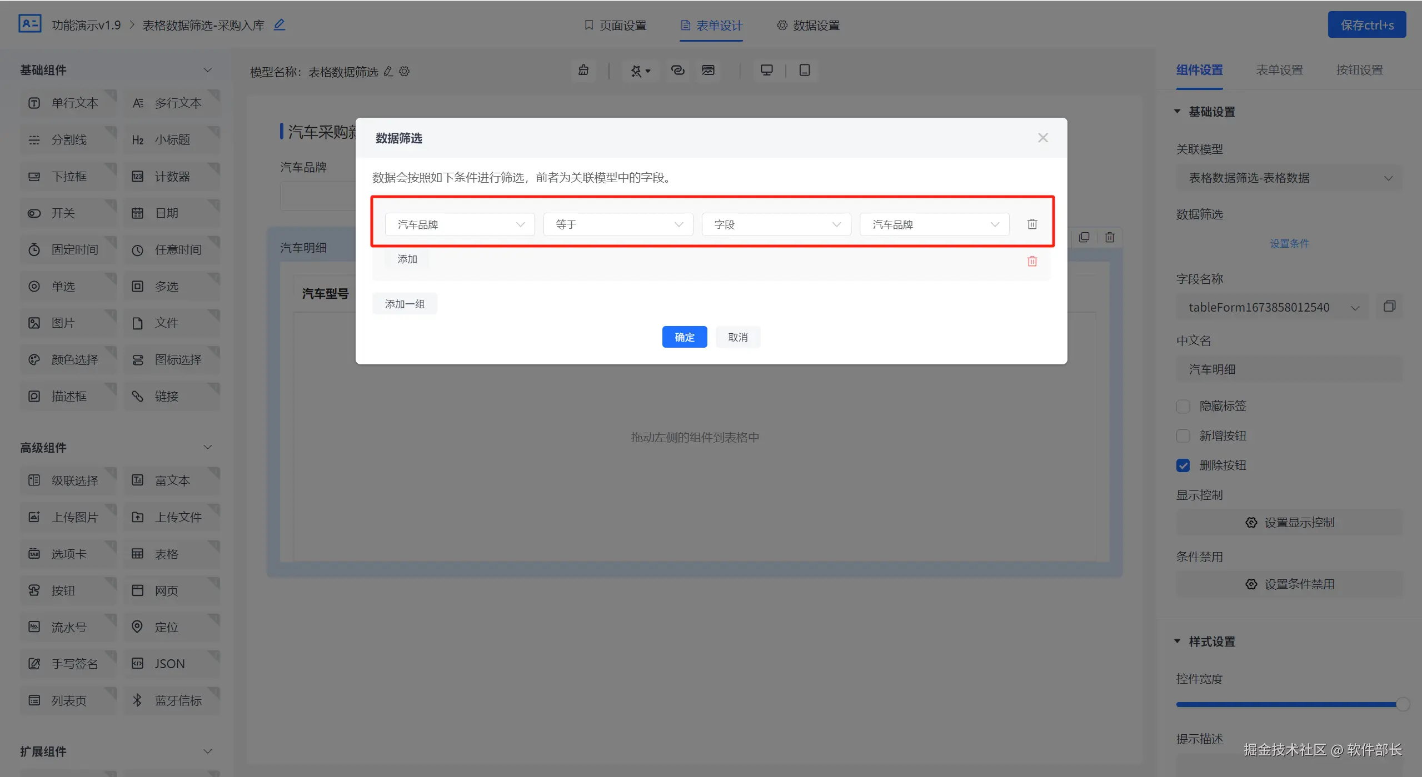Open model settings gear beside model name
This screenshot has width=1422, height=777.
click(x=405, y=71)
